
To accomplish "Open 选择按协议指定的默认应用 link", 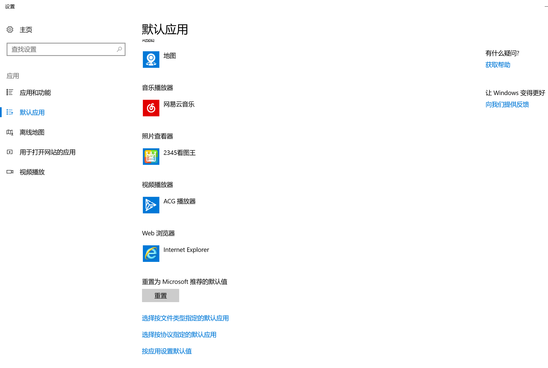I will pyautogui.click(x=179, y=335).
